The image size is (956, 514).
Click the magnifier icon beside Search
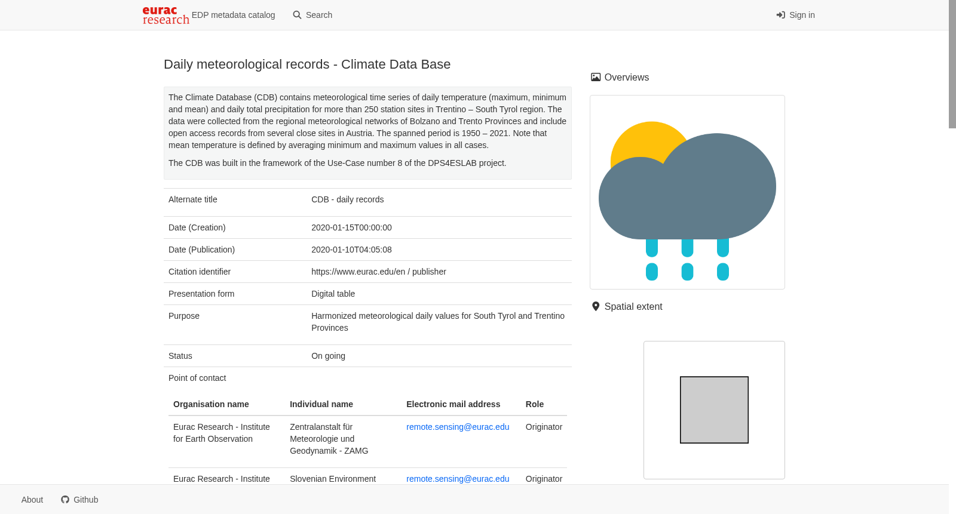[x=297, y=15]
